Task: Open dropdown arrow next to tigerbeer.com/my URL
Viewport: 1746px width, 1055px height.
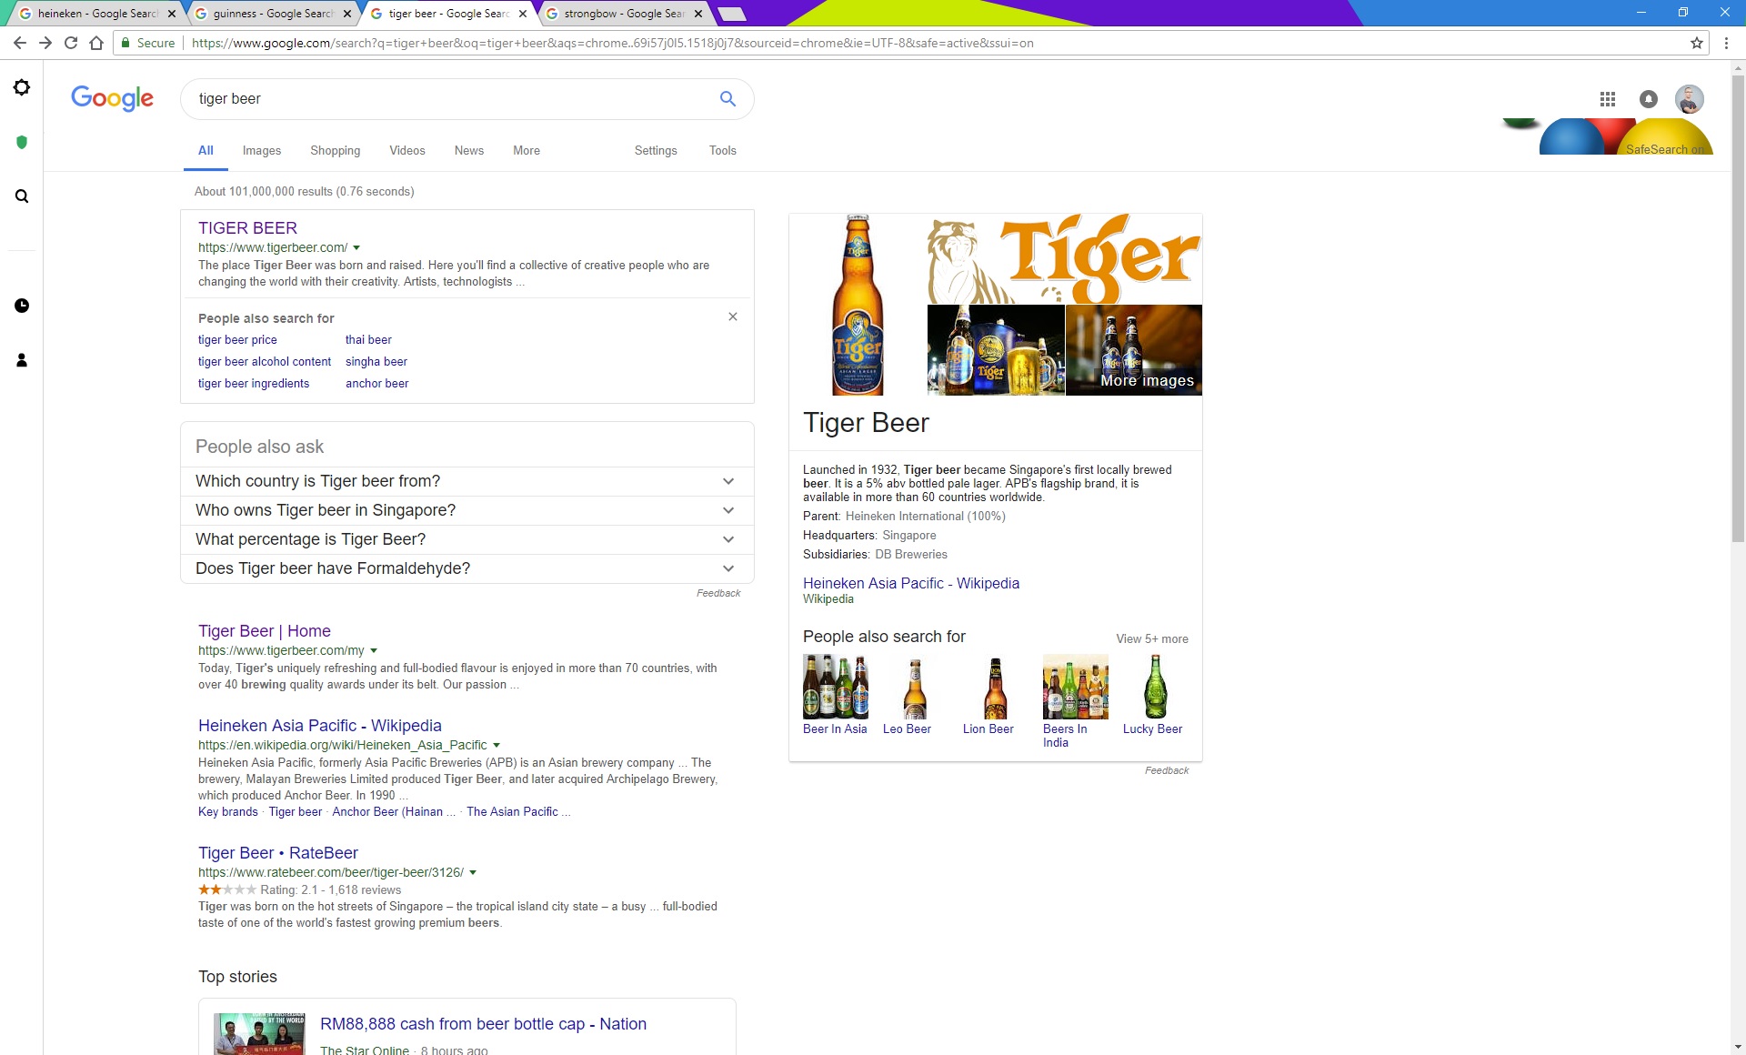Action: 374,650
